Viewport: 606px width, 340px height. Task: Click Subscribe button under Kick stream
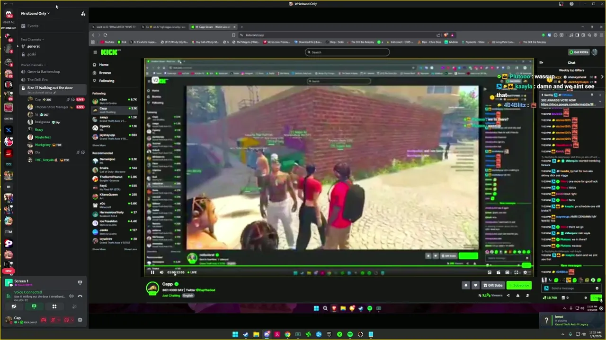(519, 285)
